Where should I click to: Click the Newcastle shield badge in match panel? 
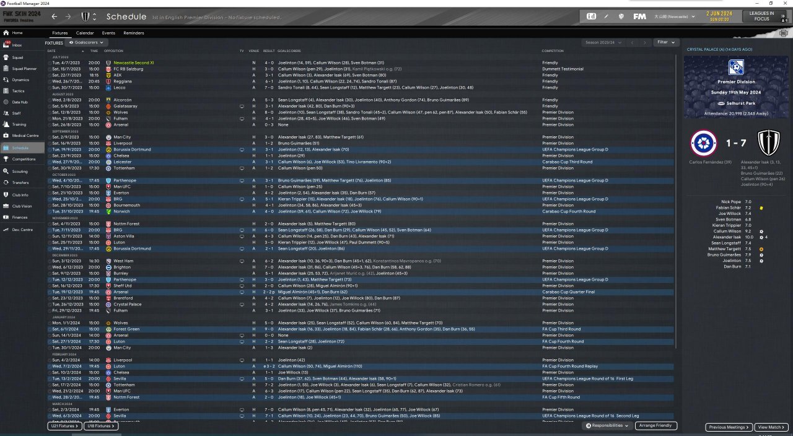769,143
